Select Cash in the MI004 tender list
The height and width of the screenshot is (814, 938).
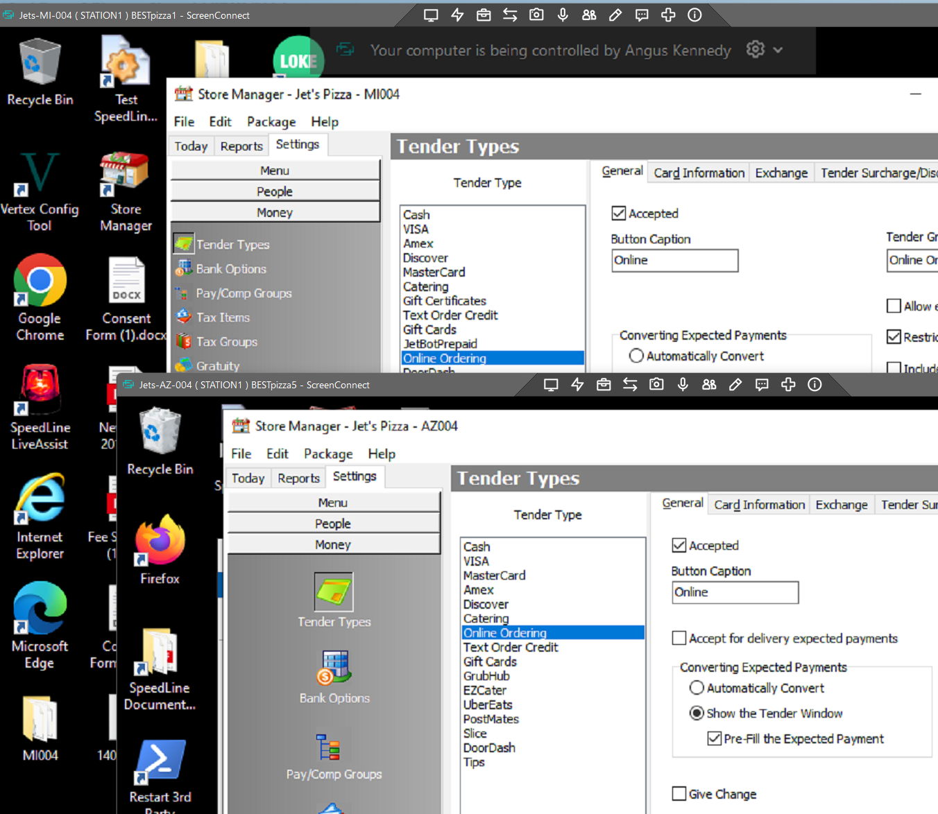416,214
